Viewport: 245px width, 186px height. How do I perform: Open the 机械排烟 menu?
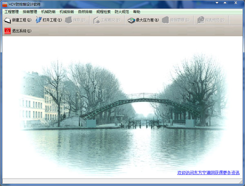click(x=67, y=12)
